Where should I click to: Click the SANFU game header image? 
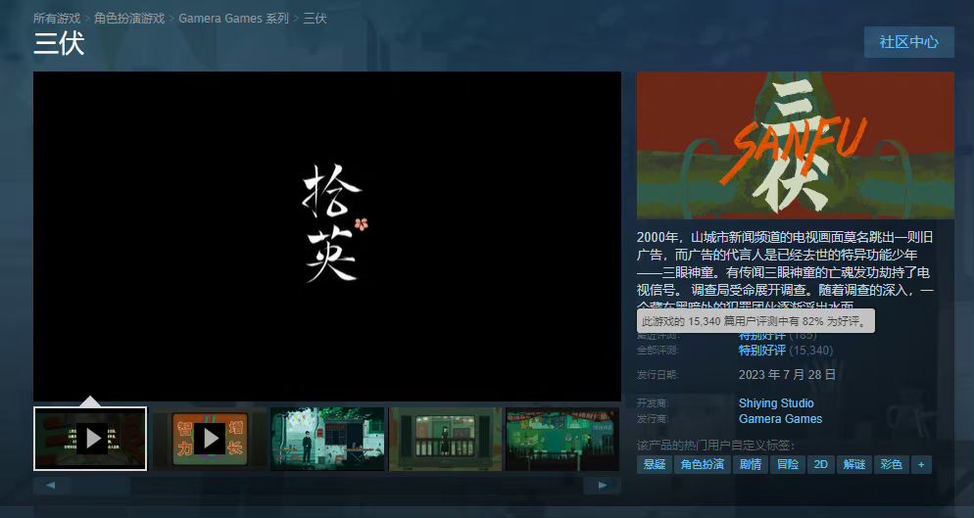795,145
